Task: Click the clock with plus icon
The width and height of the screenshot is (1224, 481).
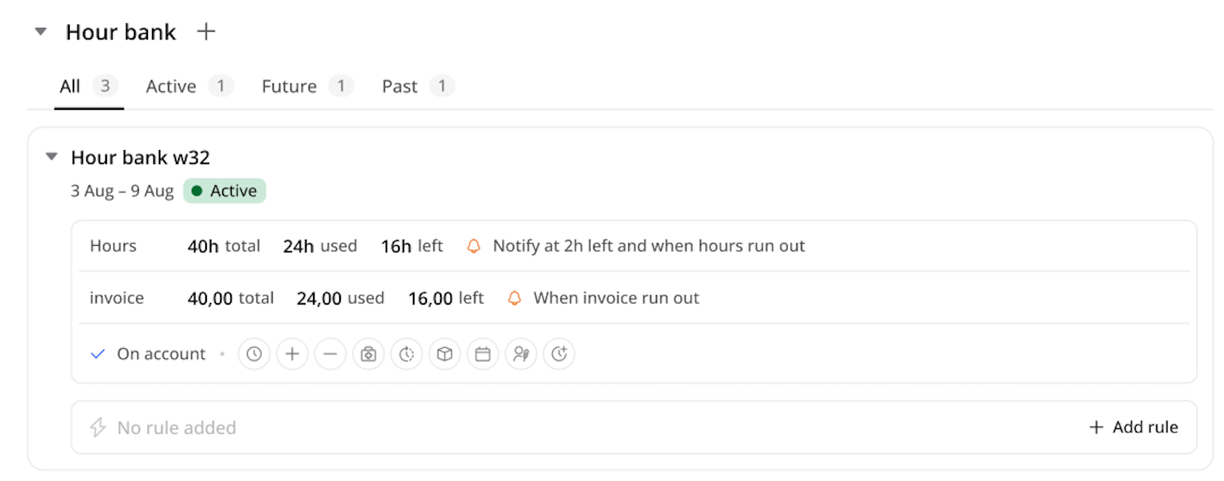Action: [x=559, y=354]
